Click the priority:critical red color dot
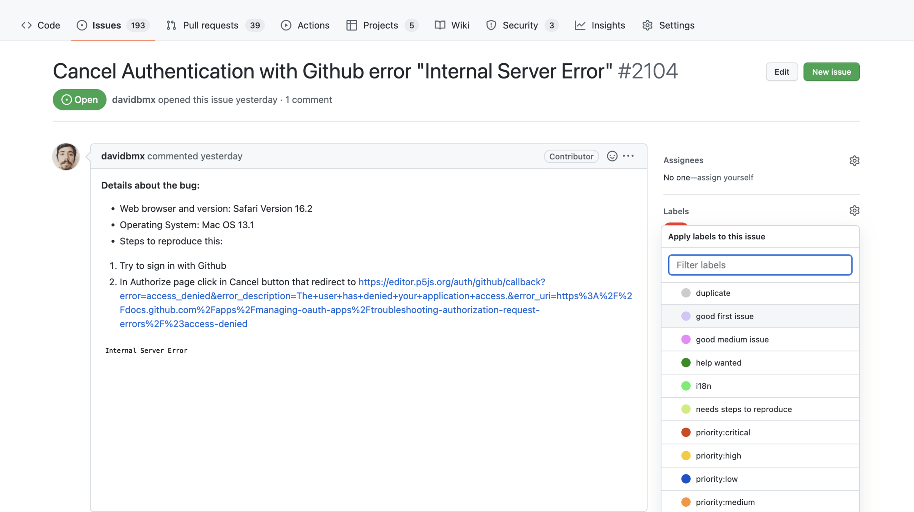Viewport: 914px width, 512px height. 686,432
